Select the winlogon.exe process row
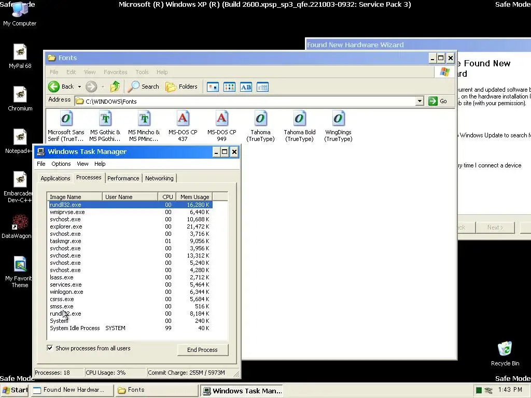This screenshot has height=398, width=531. click(x=130, y=292)
